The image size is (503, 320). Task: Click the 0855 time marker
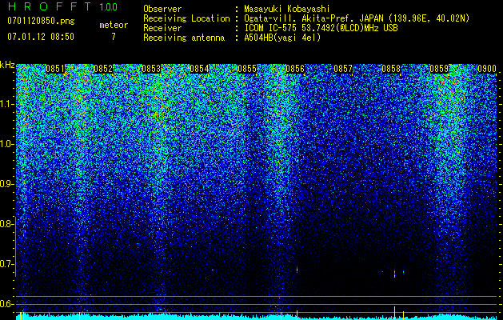[x=247, y=69]
